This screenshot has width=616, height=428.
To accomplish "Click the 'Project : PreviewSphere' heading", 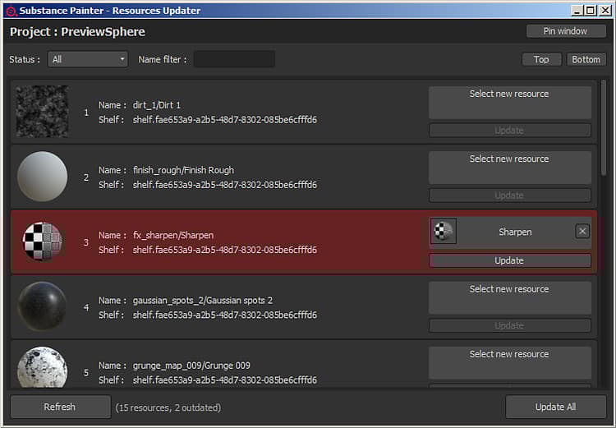I will point(77,31).
